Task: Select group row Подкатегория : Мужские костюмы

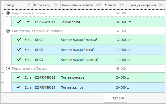Action: tap(85, 31)
